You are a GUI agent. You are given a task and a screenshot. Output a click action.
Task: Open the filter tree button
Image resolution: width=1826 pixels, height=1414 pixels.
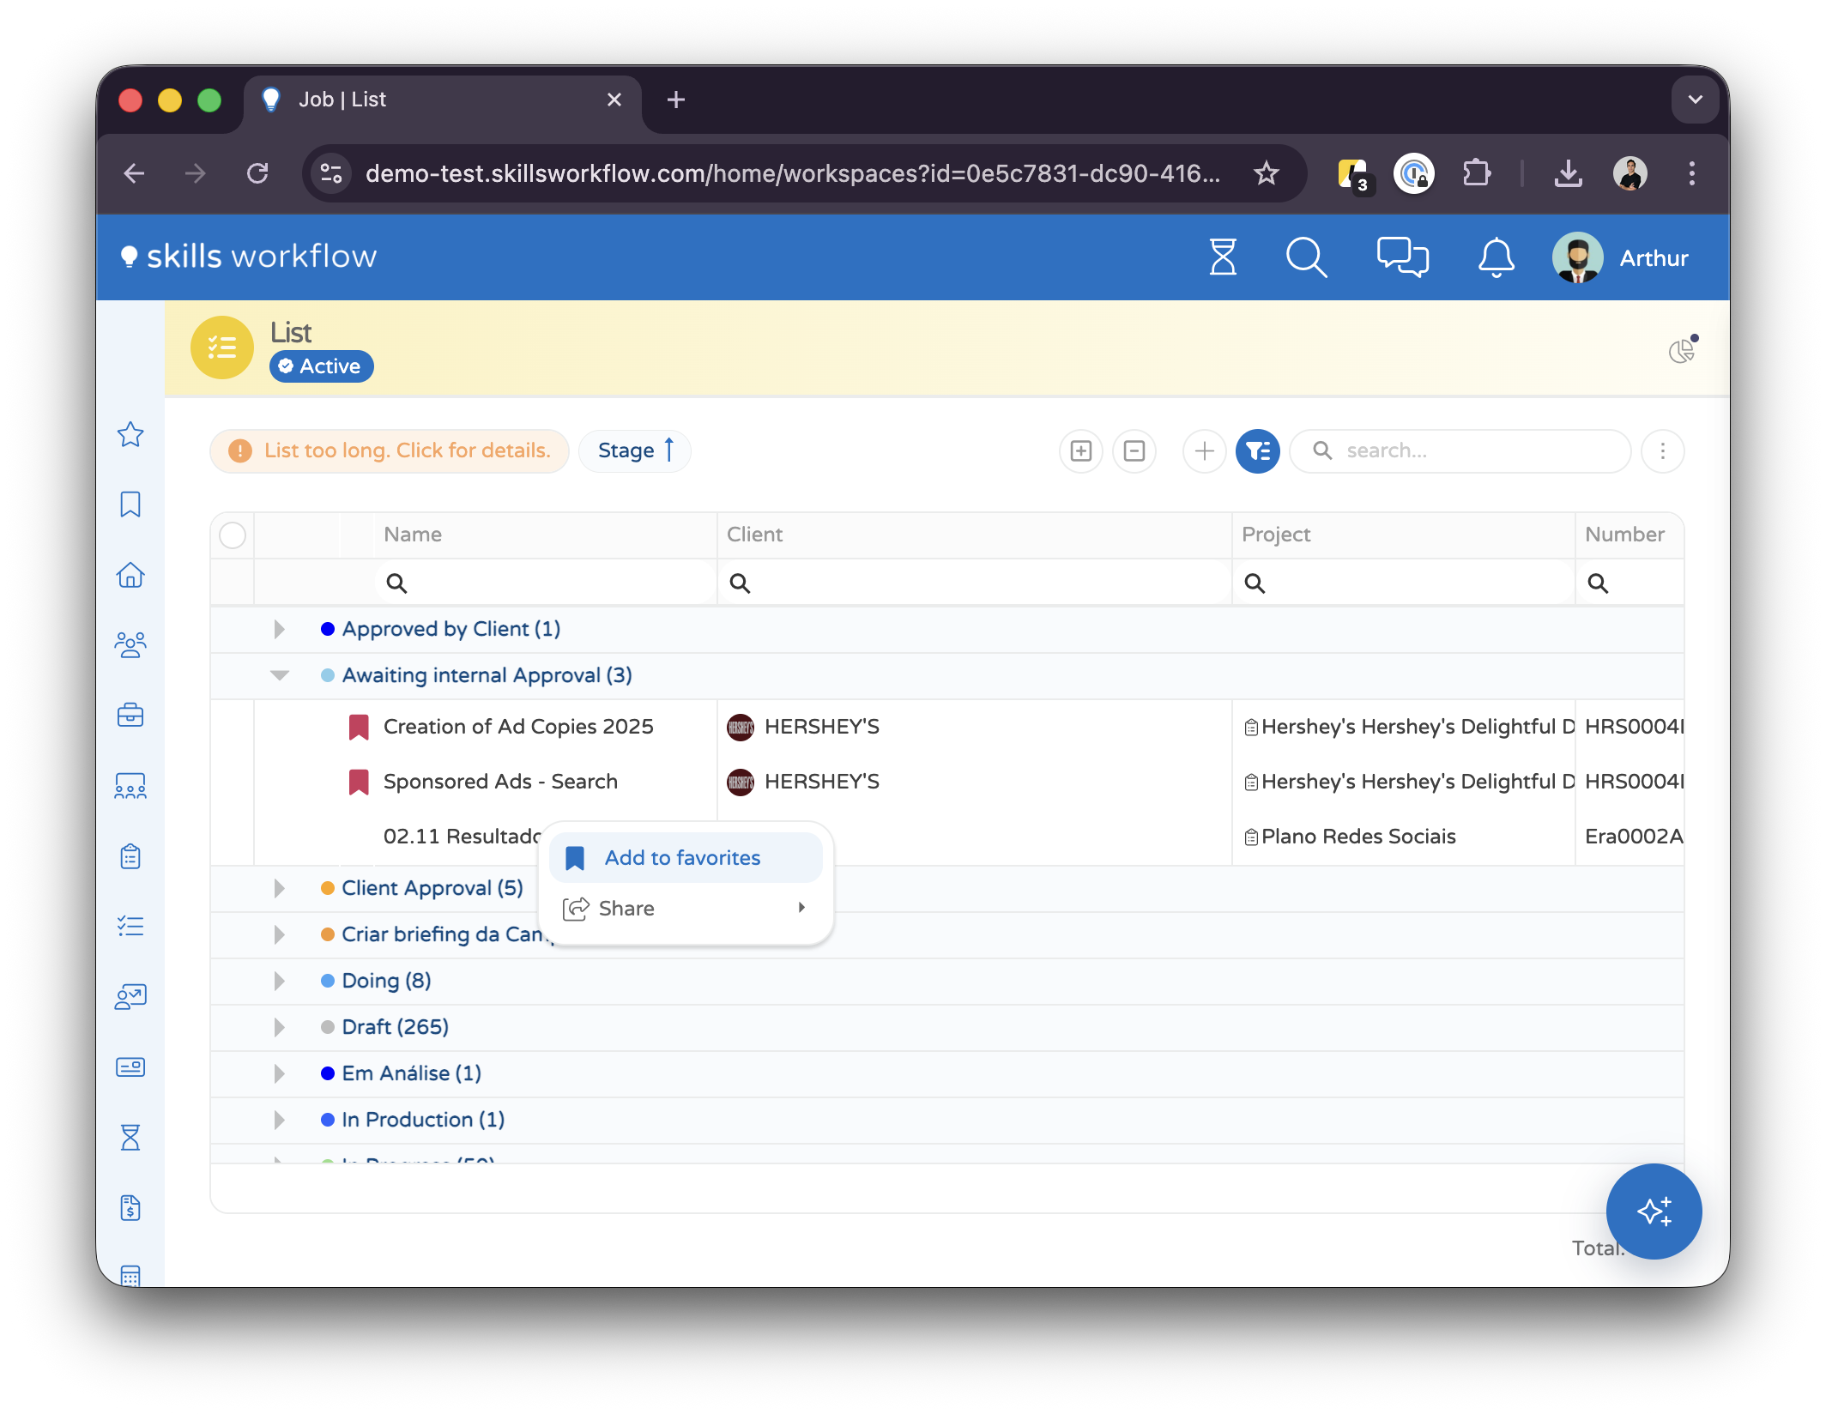click(x=1257, y=450)
